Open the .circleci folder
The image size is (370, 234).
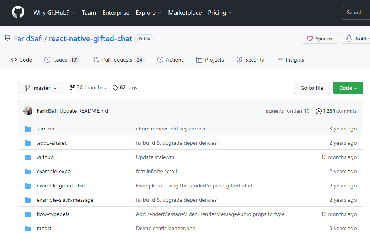coord(45,129)
